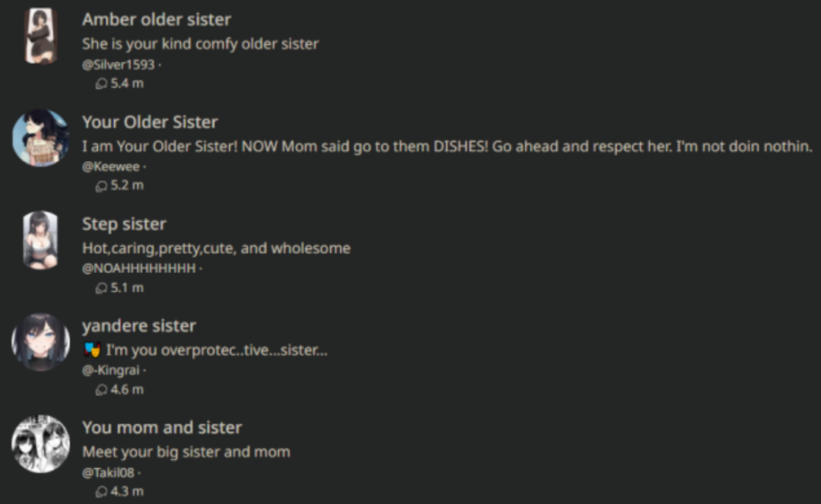Visit creator profile @Silver1593
The height and width of the screenshot is (504, 821).
(x=118, y=65)
